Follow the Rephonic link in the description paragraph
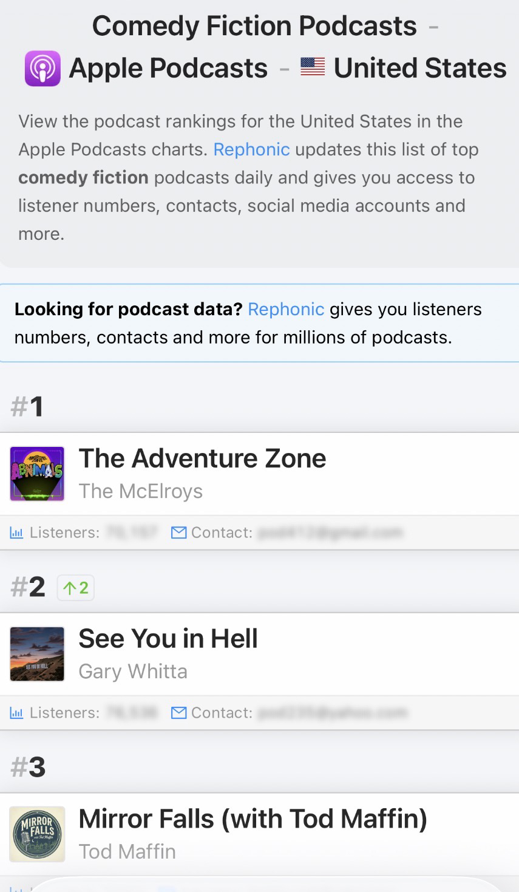519x892 pixels. click(x=251, y=149)
